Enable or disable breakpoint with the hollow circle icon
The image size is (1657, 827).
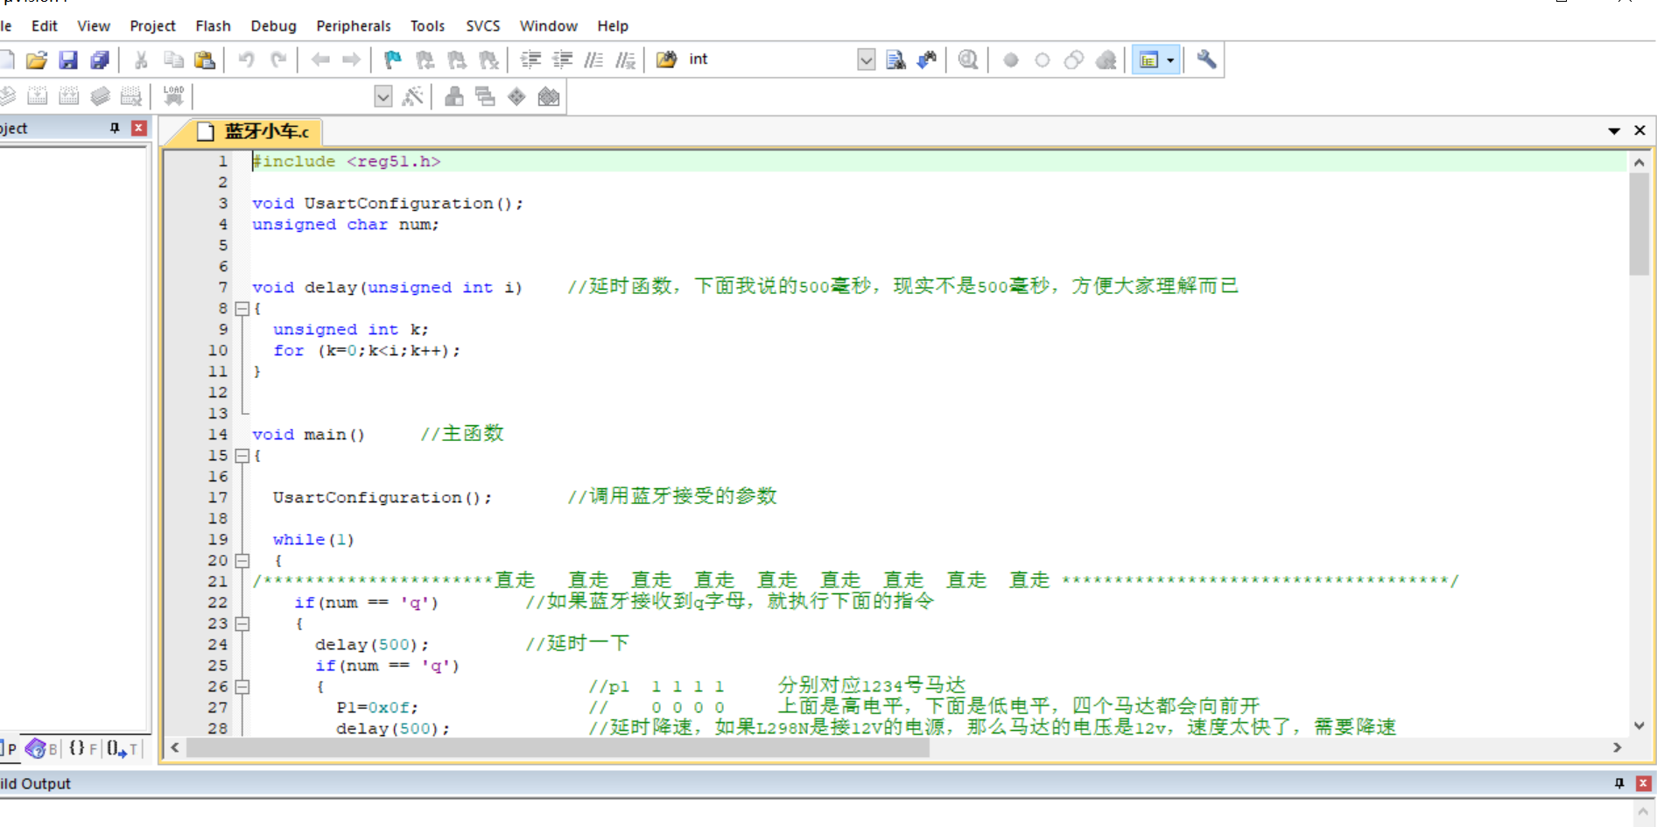click(x=1042, y=60)
